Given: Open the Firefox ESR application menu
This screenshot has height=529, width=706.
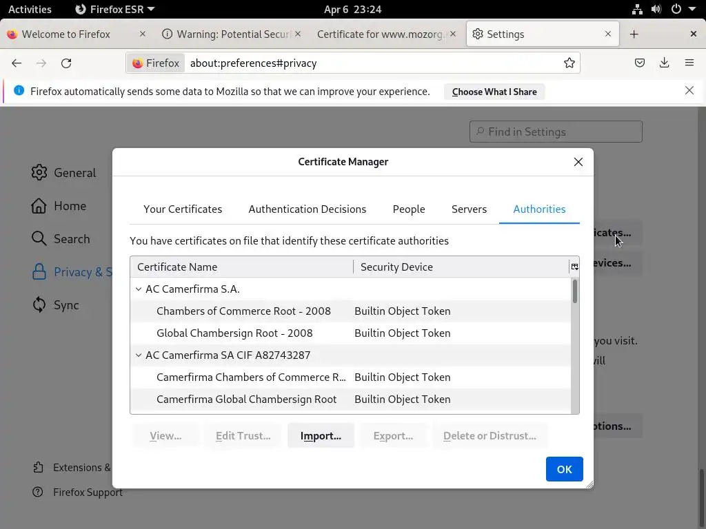Looking at the screenshot, I should 114,10.
